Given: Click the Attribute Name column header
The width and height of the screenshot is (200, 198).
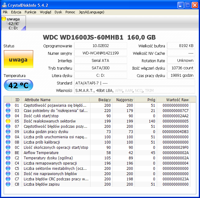Looking at the screenshot, I should [x=56, y=100].
